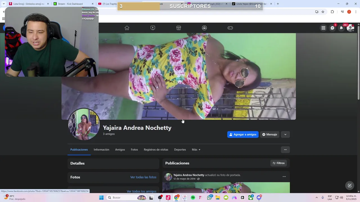Open the Registros de visitas tab
Viewport: 360px width, 202px height.
click(156, 150)
